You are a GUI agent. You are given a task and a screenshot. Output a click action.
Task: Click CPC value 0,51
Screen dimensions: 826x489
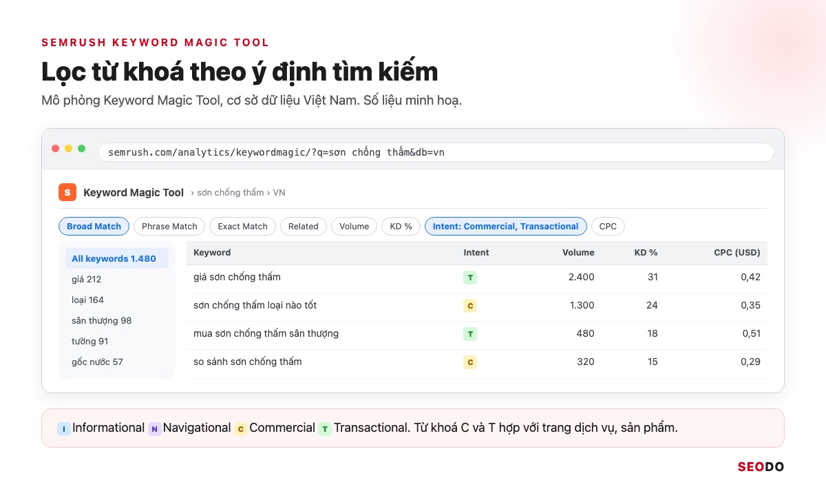tap(751, 333)
